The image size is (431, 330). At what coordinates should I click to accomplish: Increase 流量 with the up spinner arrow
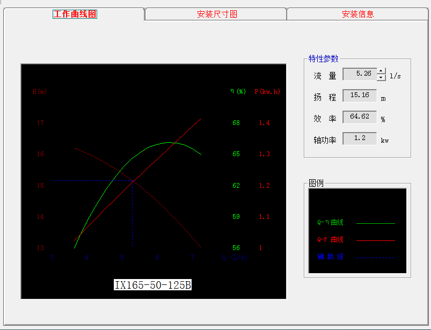tap(381, 71)
